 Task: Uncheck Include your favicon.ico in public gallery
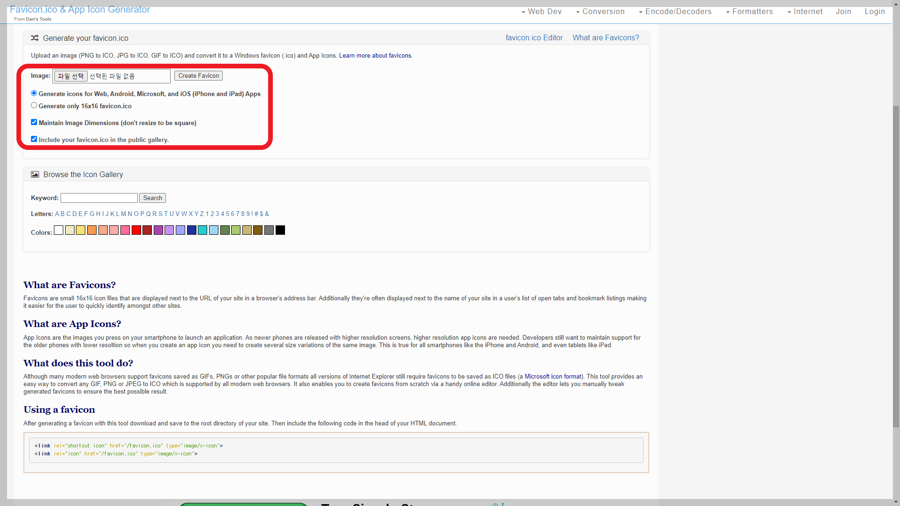(34, 139)
